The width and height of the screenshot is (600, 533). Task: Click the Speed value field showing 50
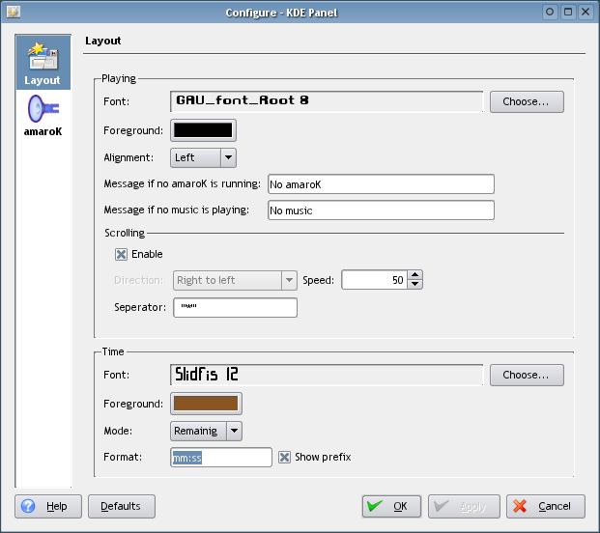pyautogui.click(x=375, y=280)
